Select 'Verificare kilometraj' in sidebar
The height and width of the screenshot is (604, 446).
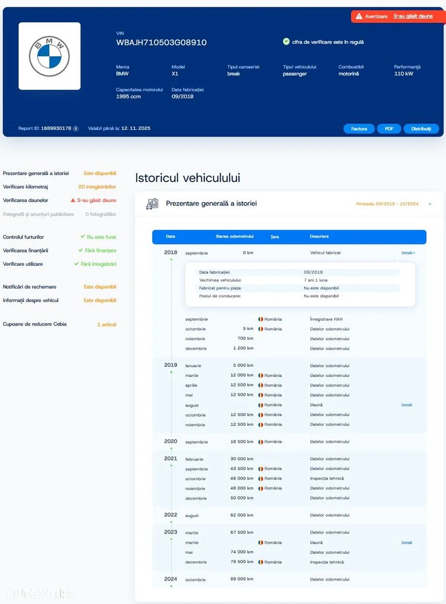25,187
